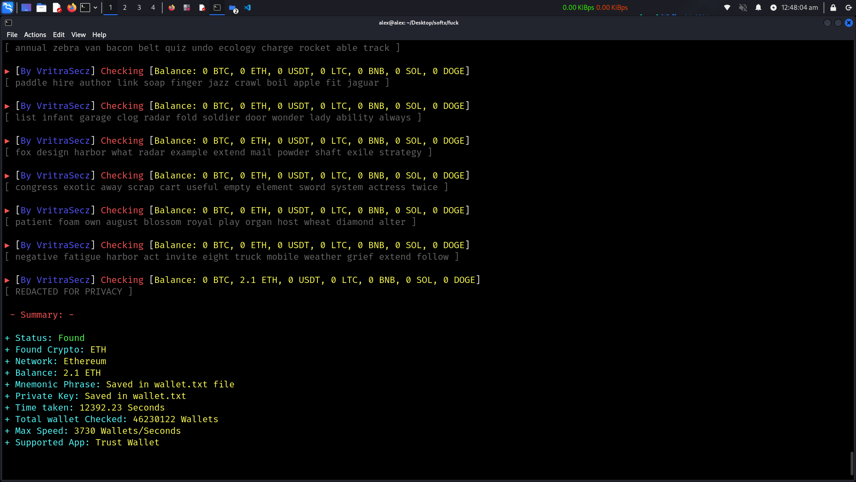This screenshot has width=856, height=482.
Task: Click the 'patient foam own august' phrase line
Action: [x=210, y=222]
